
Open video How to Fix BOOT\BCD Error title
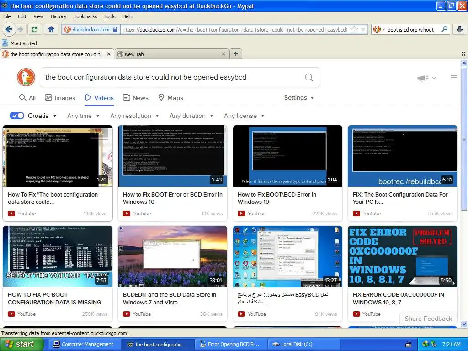click(277, 198)
